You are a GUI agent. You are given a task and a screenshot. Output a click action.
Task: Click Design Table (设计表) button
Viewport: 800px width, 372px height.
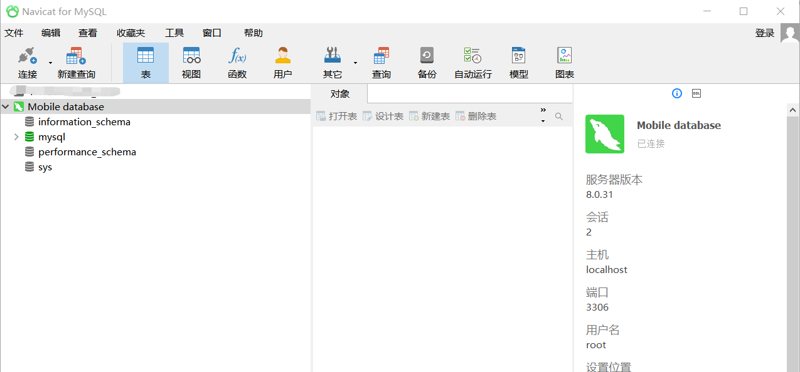pos(383,116)
